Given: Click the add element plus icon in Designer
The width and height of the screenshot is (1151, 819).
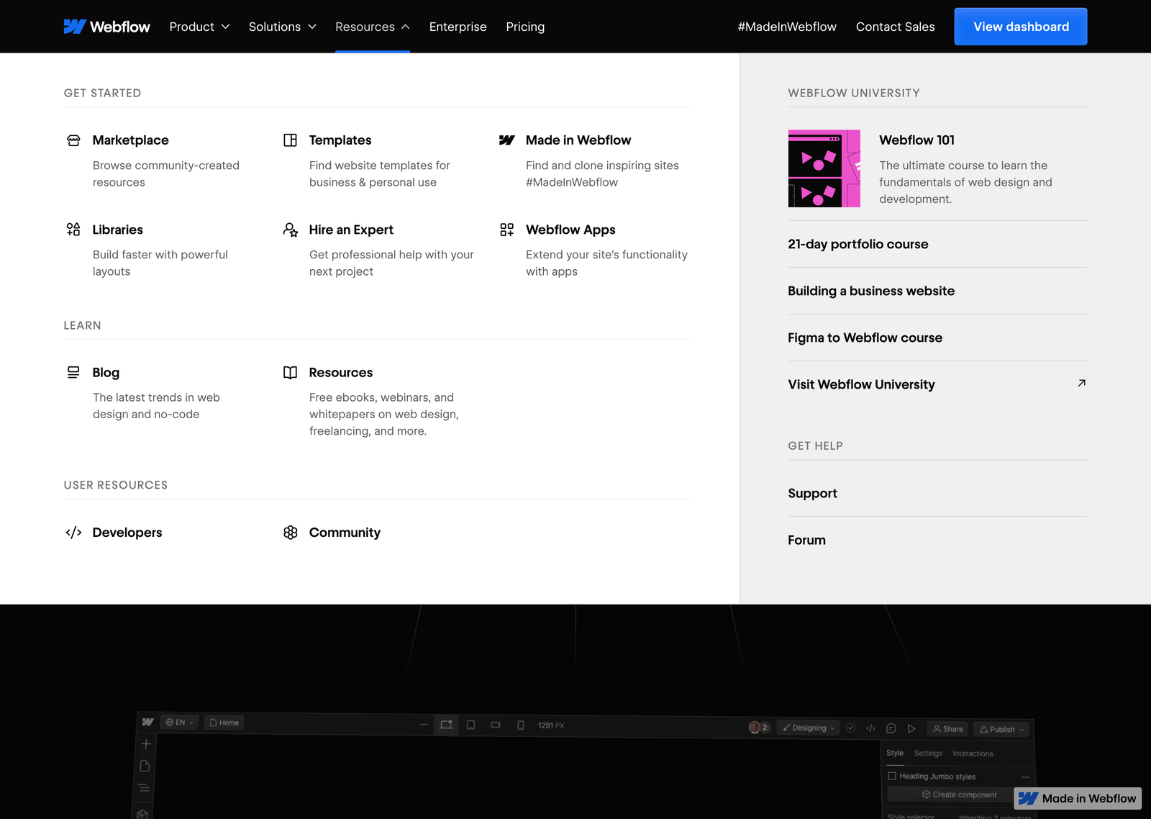Looking at the screenshot, I should (145, 744).
